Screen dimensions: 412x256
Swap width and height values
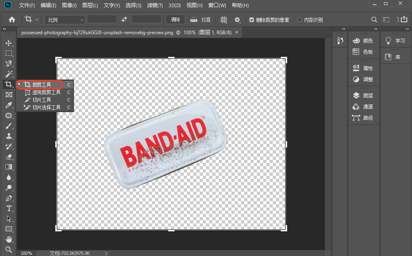[x=124, y=19]
